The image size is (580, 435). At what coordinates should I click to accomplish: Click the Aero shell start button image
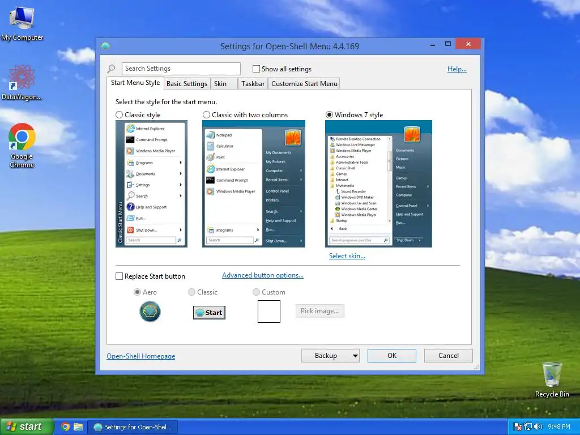(150, 312)
